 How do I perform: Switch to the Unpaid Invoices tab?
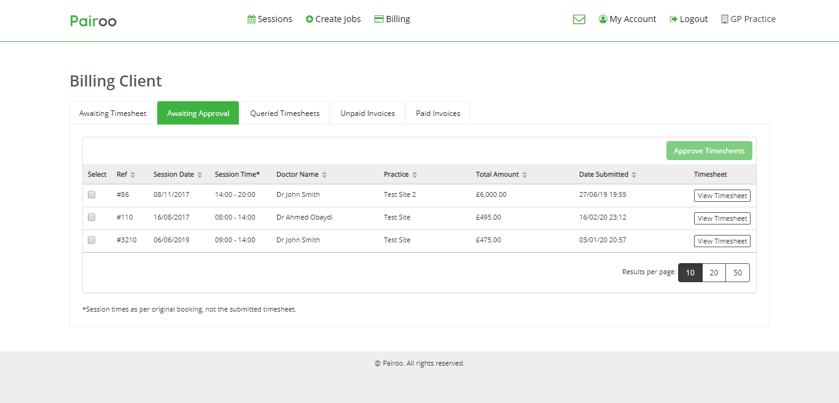[367, 113]
